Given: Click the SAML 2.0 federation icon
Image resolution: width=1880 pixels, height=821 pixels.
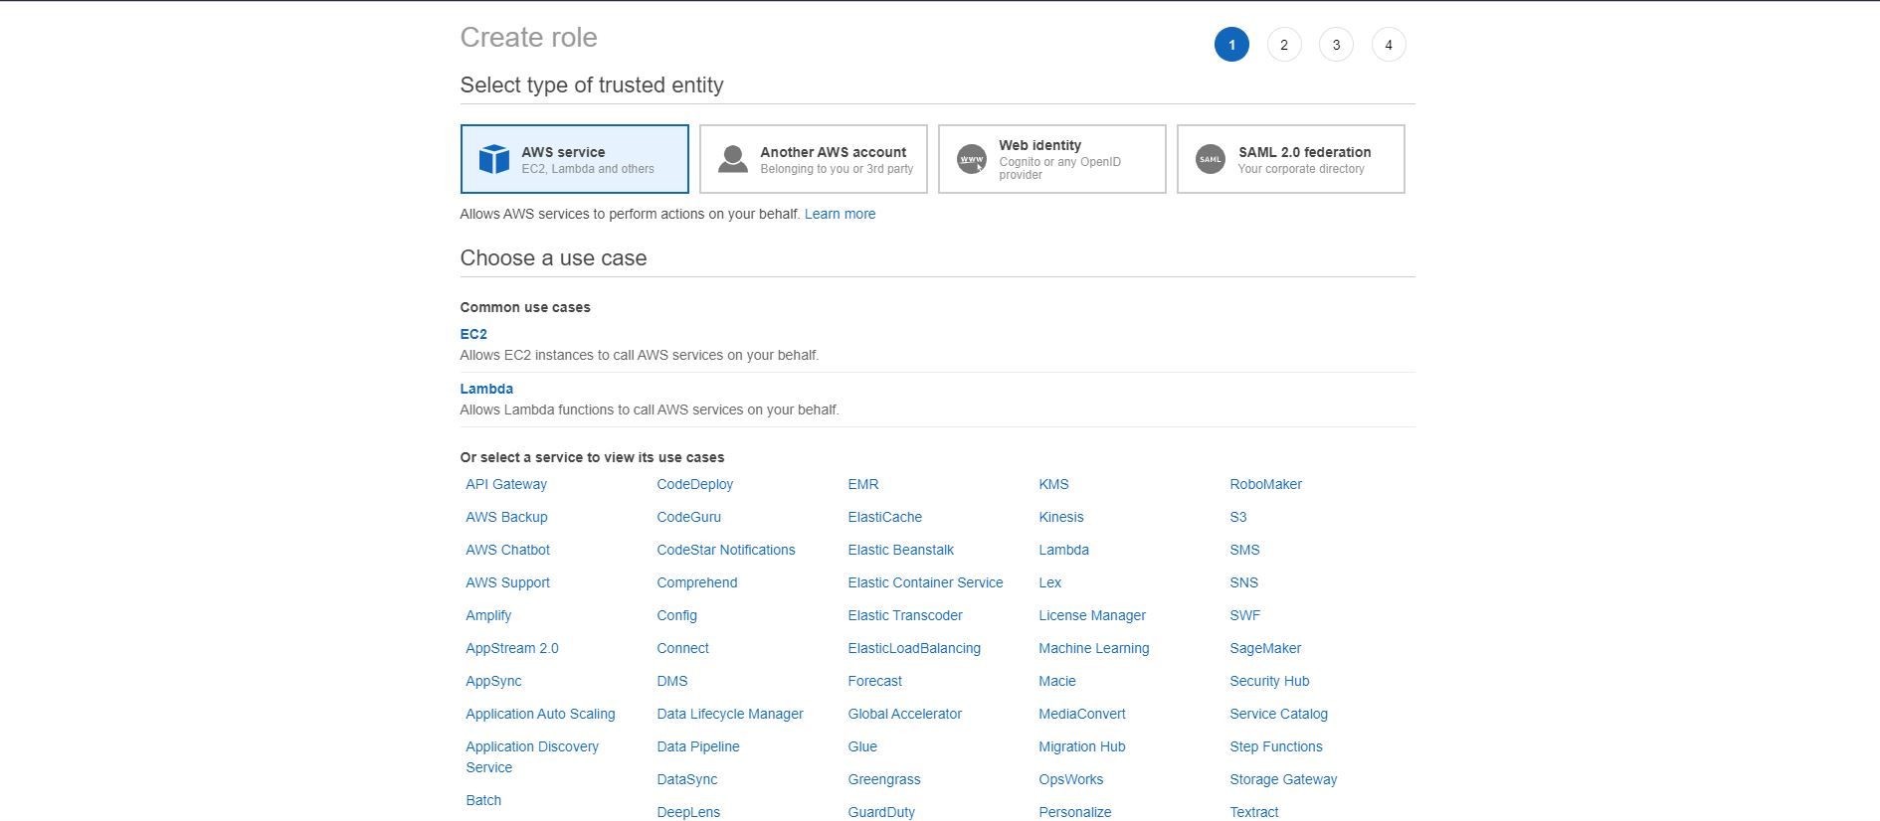Looking at the screenshot, I should coord(1211,159).
